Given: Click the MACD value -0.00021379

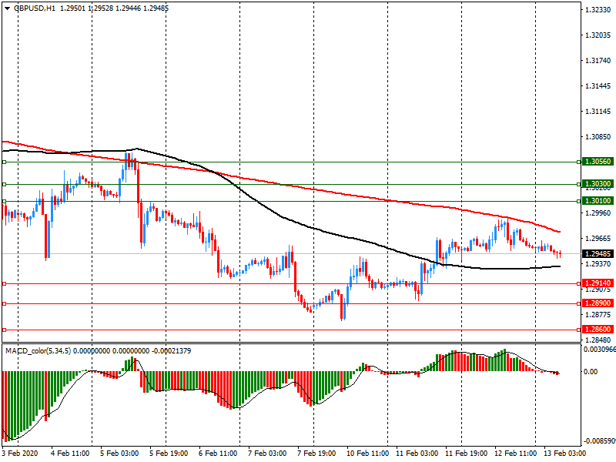Looking at the screenshot, I should pyautogui.click(x=171, y=351).
